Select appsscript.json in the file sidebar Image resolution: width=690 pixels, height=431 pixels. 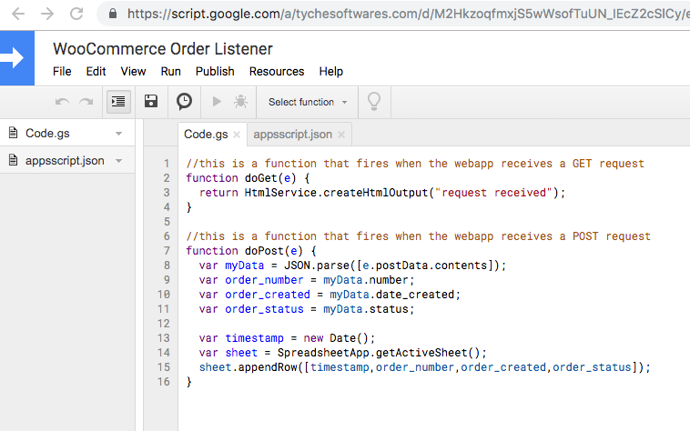coord(64,161)
